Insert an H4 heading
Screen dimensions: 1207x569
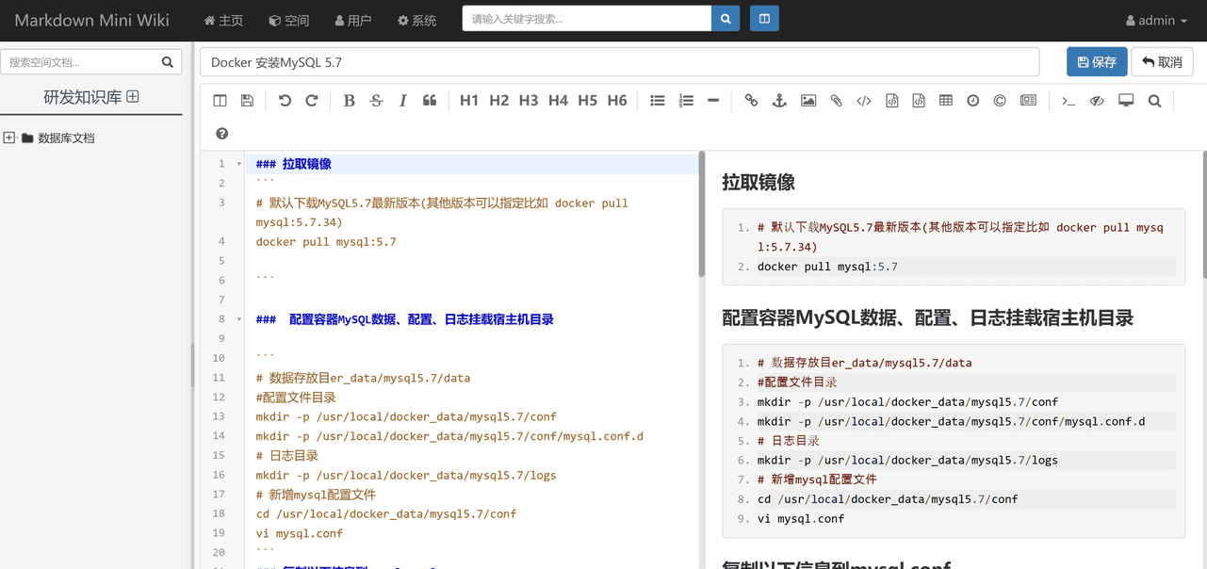[x=558, y=101]
